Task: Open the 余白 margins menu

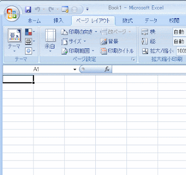Action: coord(50,40)
